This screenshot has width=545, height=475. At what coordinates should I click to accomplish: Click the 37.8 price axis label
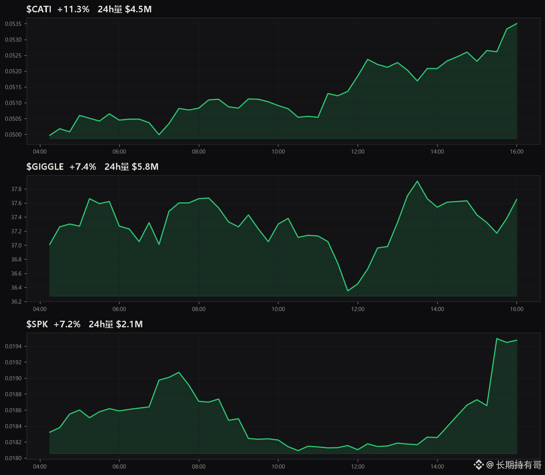coord(16,189)
